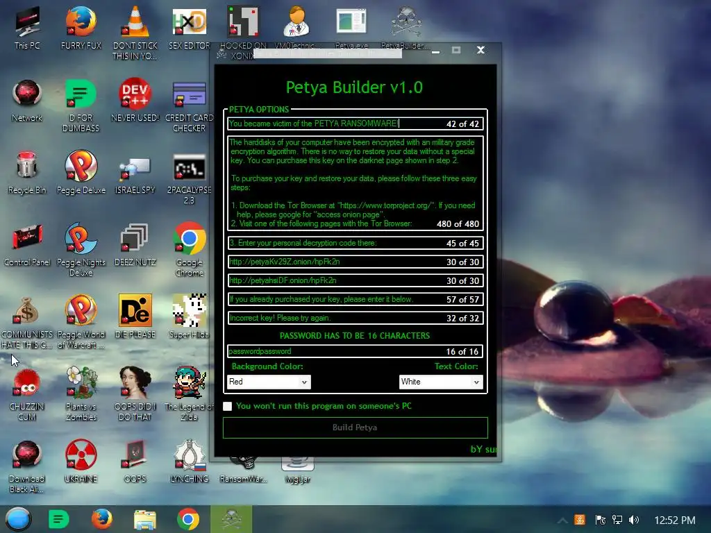The image size is (711, 533).
Task: Open the Text Color dropdown
Action: click(441, 382)
